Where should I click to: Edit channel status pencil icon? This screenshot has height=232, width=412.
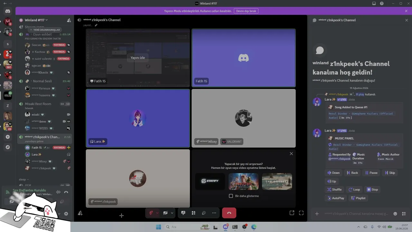pyautogui.click(x=96, y=25)
